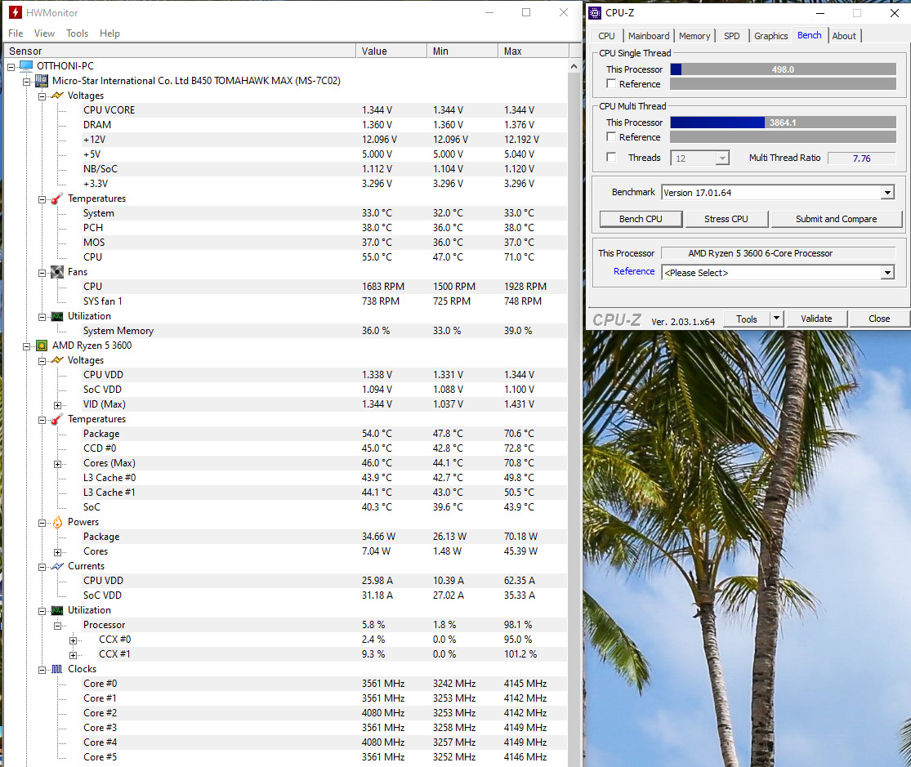Click the Value column header
This screenshot has height=767, width=911.
391,51
